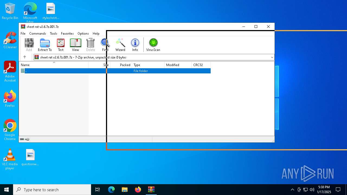This screenshot has width=347, height=195.
Task: Launch the Wizard tool
Action: point(120,45)
